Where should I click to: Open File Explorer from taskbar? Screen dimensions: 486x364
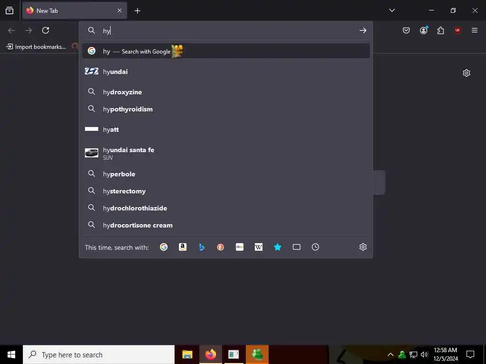[187, 355]
